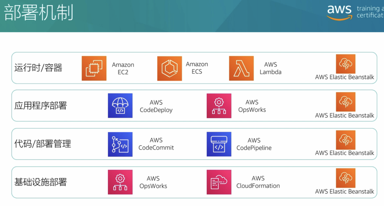Screen dimensions: 384x206
Task: Click the Amazon ECS hexagon icon
Action: click(x=169, y=68)
